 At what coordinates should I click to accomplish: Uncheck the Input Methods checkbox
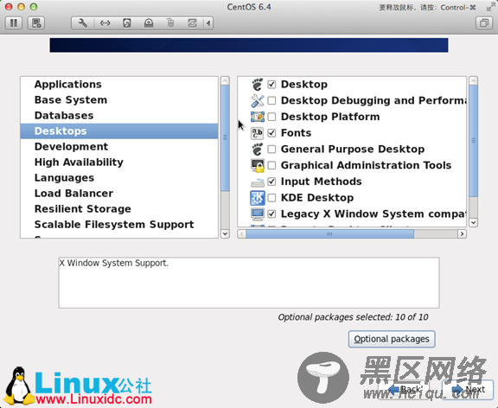[x=271, y=182]
